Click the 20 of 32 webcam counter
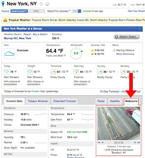Viewport: 145px width, 158px height. click(119, 143)
